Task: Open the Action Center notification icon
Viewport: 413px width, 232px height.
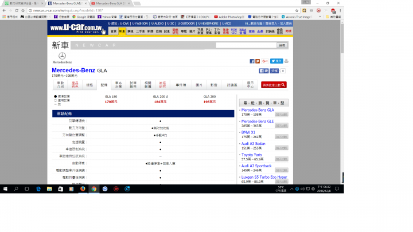Action: [x=337, y=189]
